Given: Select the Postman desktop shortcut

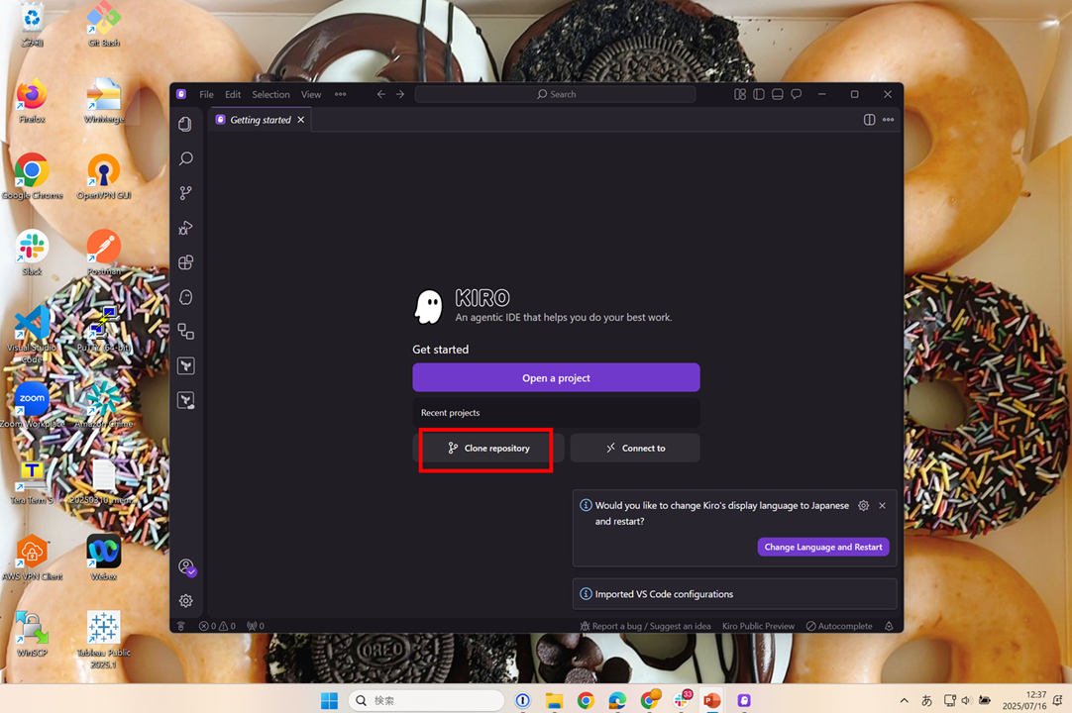Looking at the screenshot, I should click(103, 253).
